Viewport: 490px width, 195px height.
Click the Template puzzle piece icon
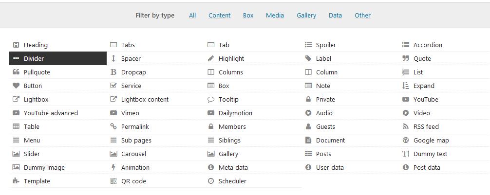16,181
